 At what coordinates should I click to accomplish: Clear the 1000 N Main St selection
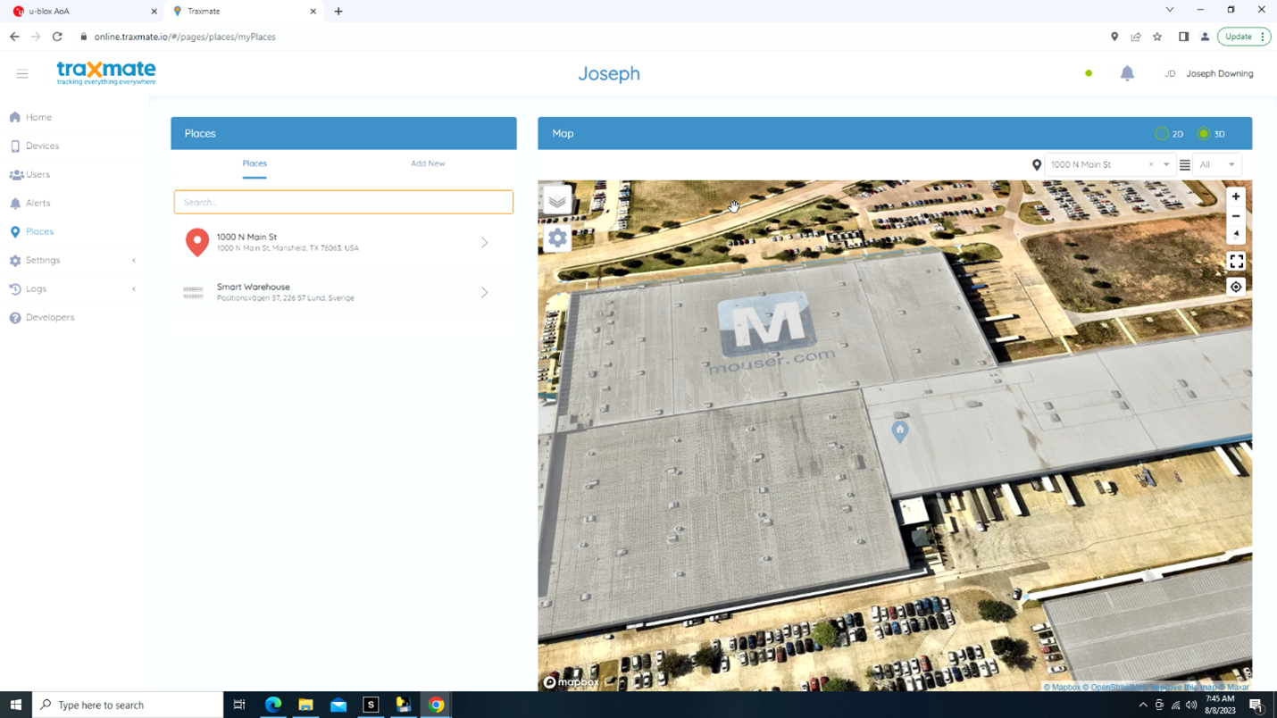coord(1151,165)
